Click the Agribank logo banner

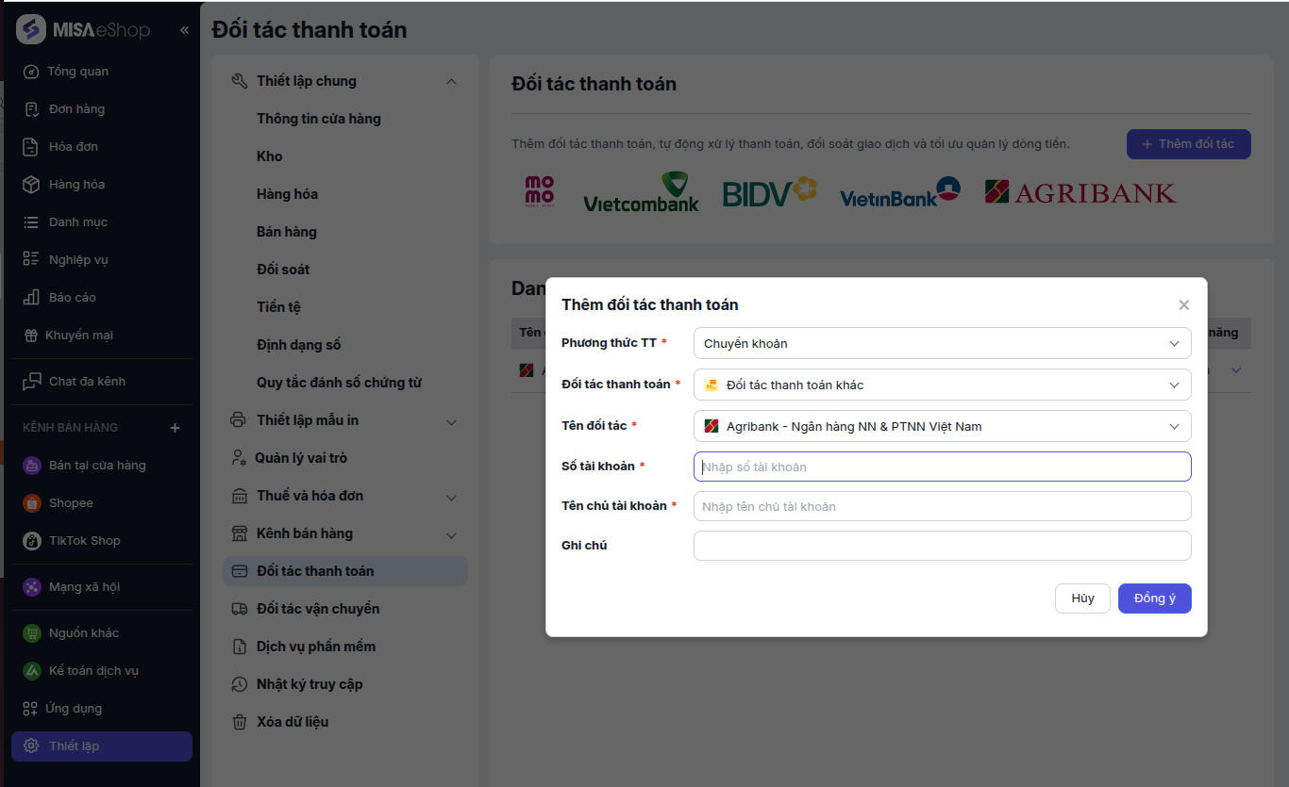1080,192
